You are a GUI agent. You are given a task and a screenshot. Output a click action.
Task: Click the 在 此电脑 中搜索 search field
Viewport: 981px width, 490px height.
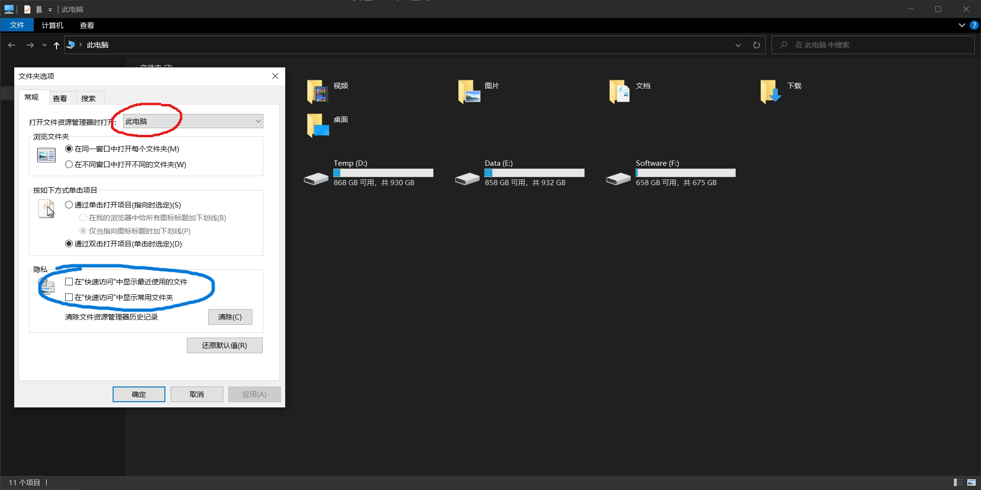tap(873, 45)
